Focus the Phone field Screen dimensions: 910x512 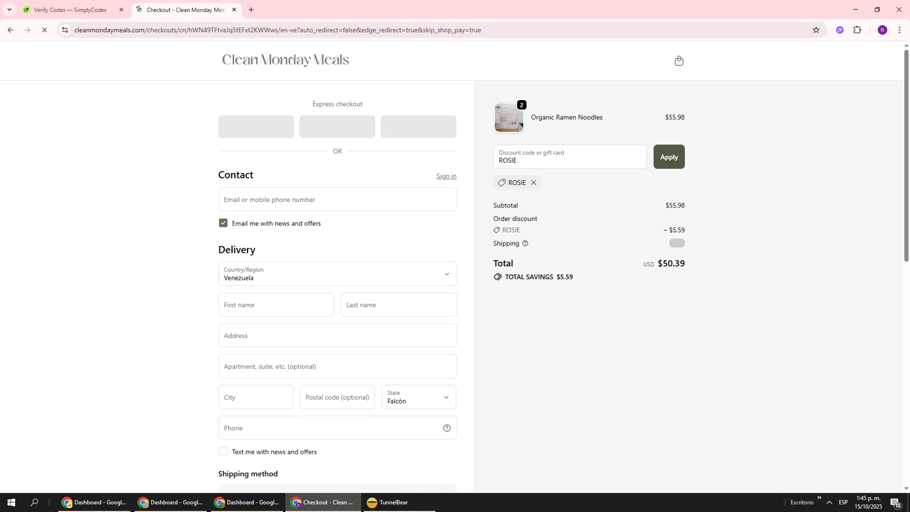click(x=337, y=428)
